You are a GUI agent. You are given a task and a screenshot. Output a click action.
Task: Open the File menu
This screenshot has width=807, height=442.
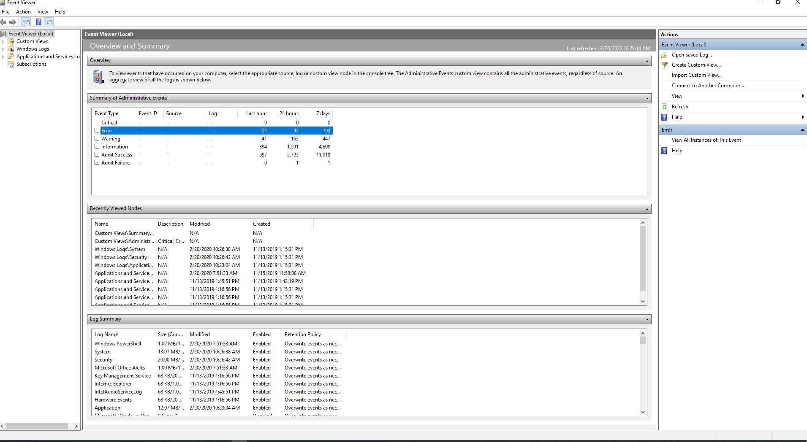5,12
